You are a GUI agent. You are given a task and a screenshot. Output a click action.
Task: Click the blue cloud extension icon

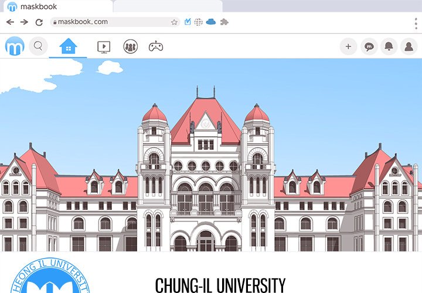(211, 22)
